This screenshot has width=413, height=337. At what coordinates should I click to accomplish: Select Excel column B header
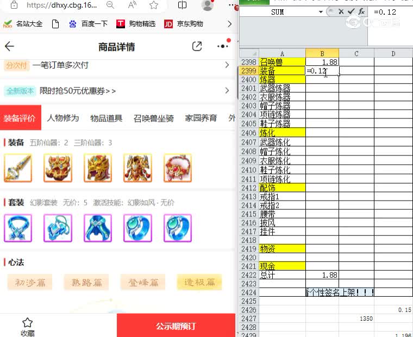pyautogui.click(x=322, y=53)
